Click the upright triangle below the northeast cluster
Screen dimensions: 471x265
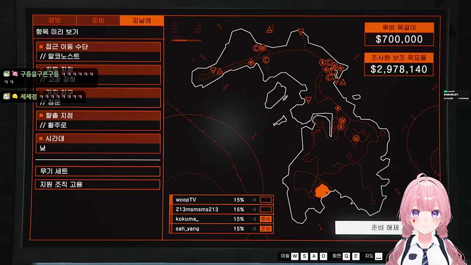(343, 82)
